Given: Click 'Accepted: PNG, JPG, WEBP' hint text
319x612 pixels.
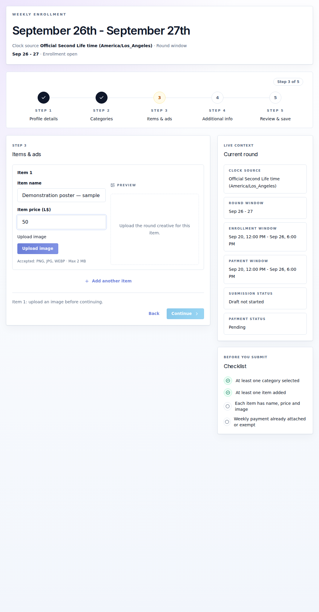Looking at the screenshot, I should click(52, 261).
